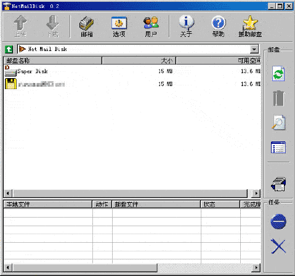Click the stacked documents printer icon
Image resolution: width=295 pixels, height=276 pixels.
278,184
